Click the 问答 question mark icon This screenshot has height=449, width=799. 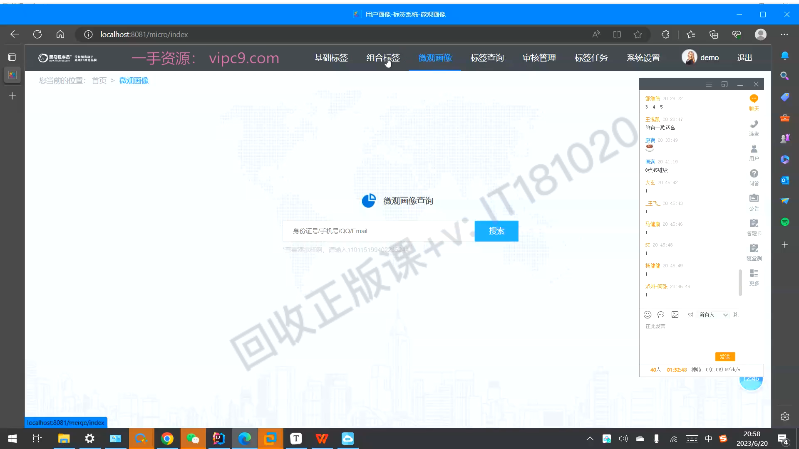coord(754,174)
